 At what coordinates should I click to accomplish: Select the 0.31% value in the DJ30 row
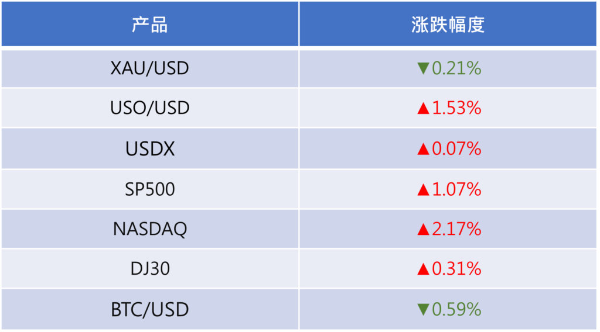456,269
